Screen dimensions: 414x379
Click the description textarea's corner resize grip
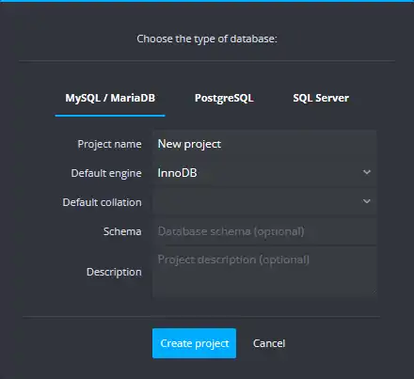click(374, 292)
